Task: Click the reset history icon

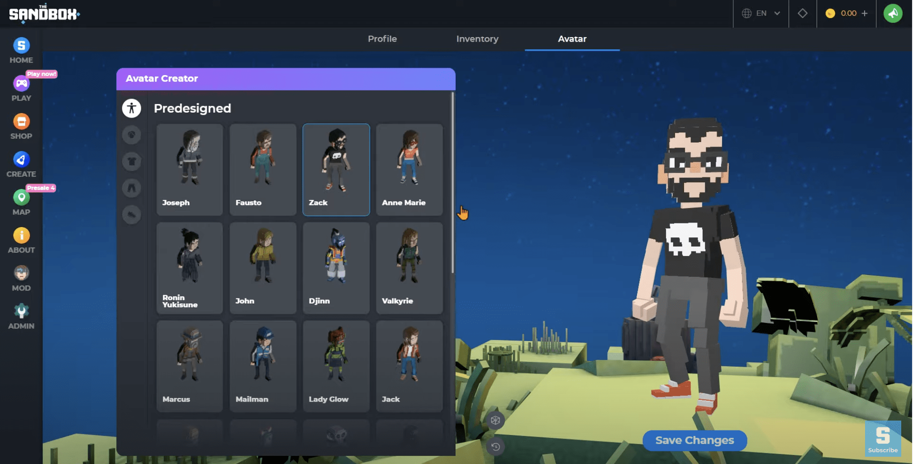Action: pos(495,447)
